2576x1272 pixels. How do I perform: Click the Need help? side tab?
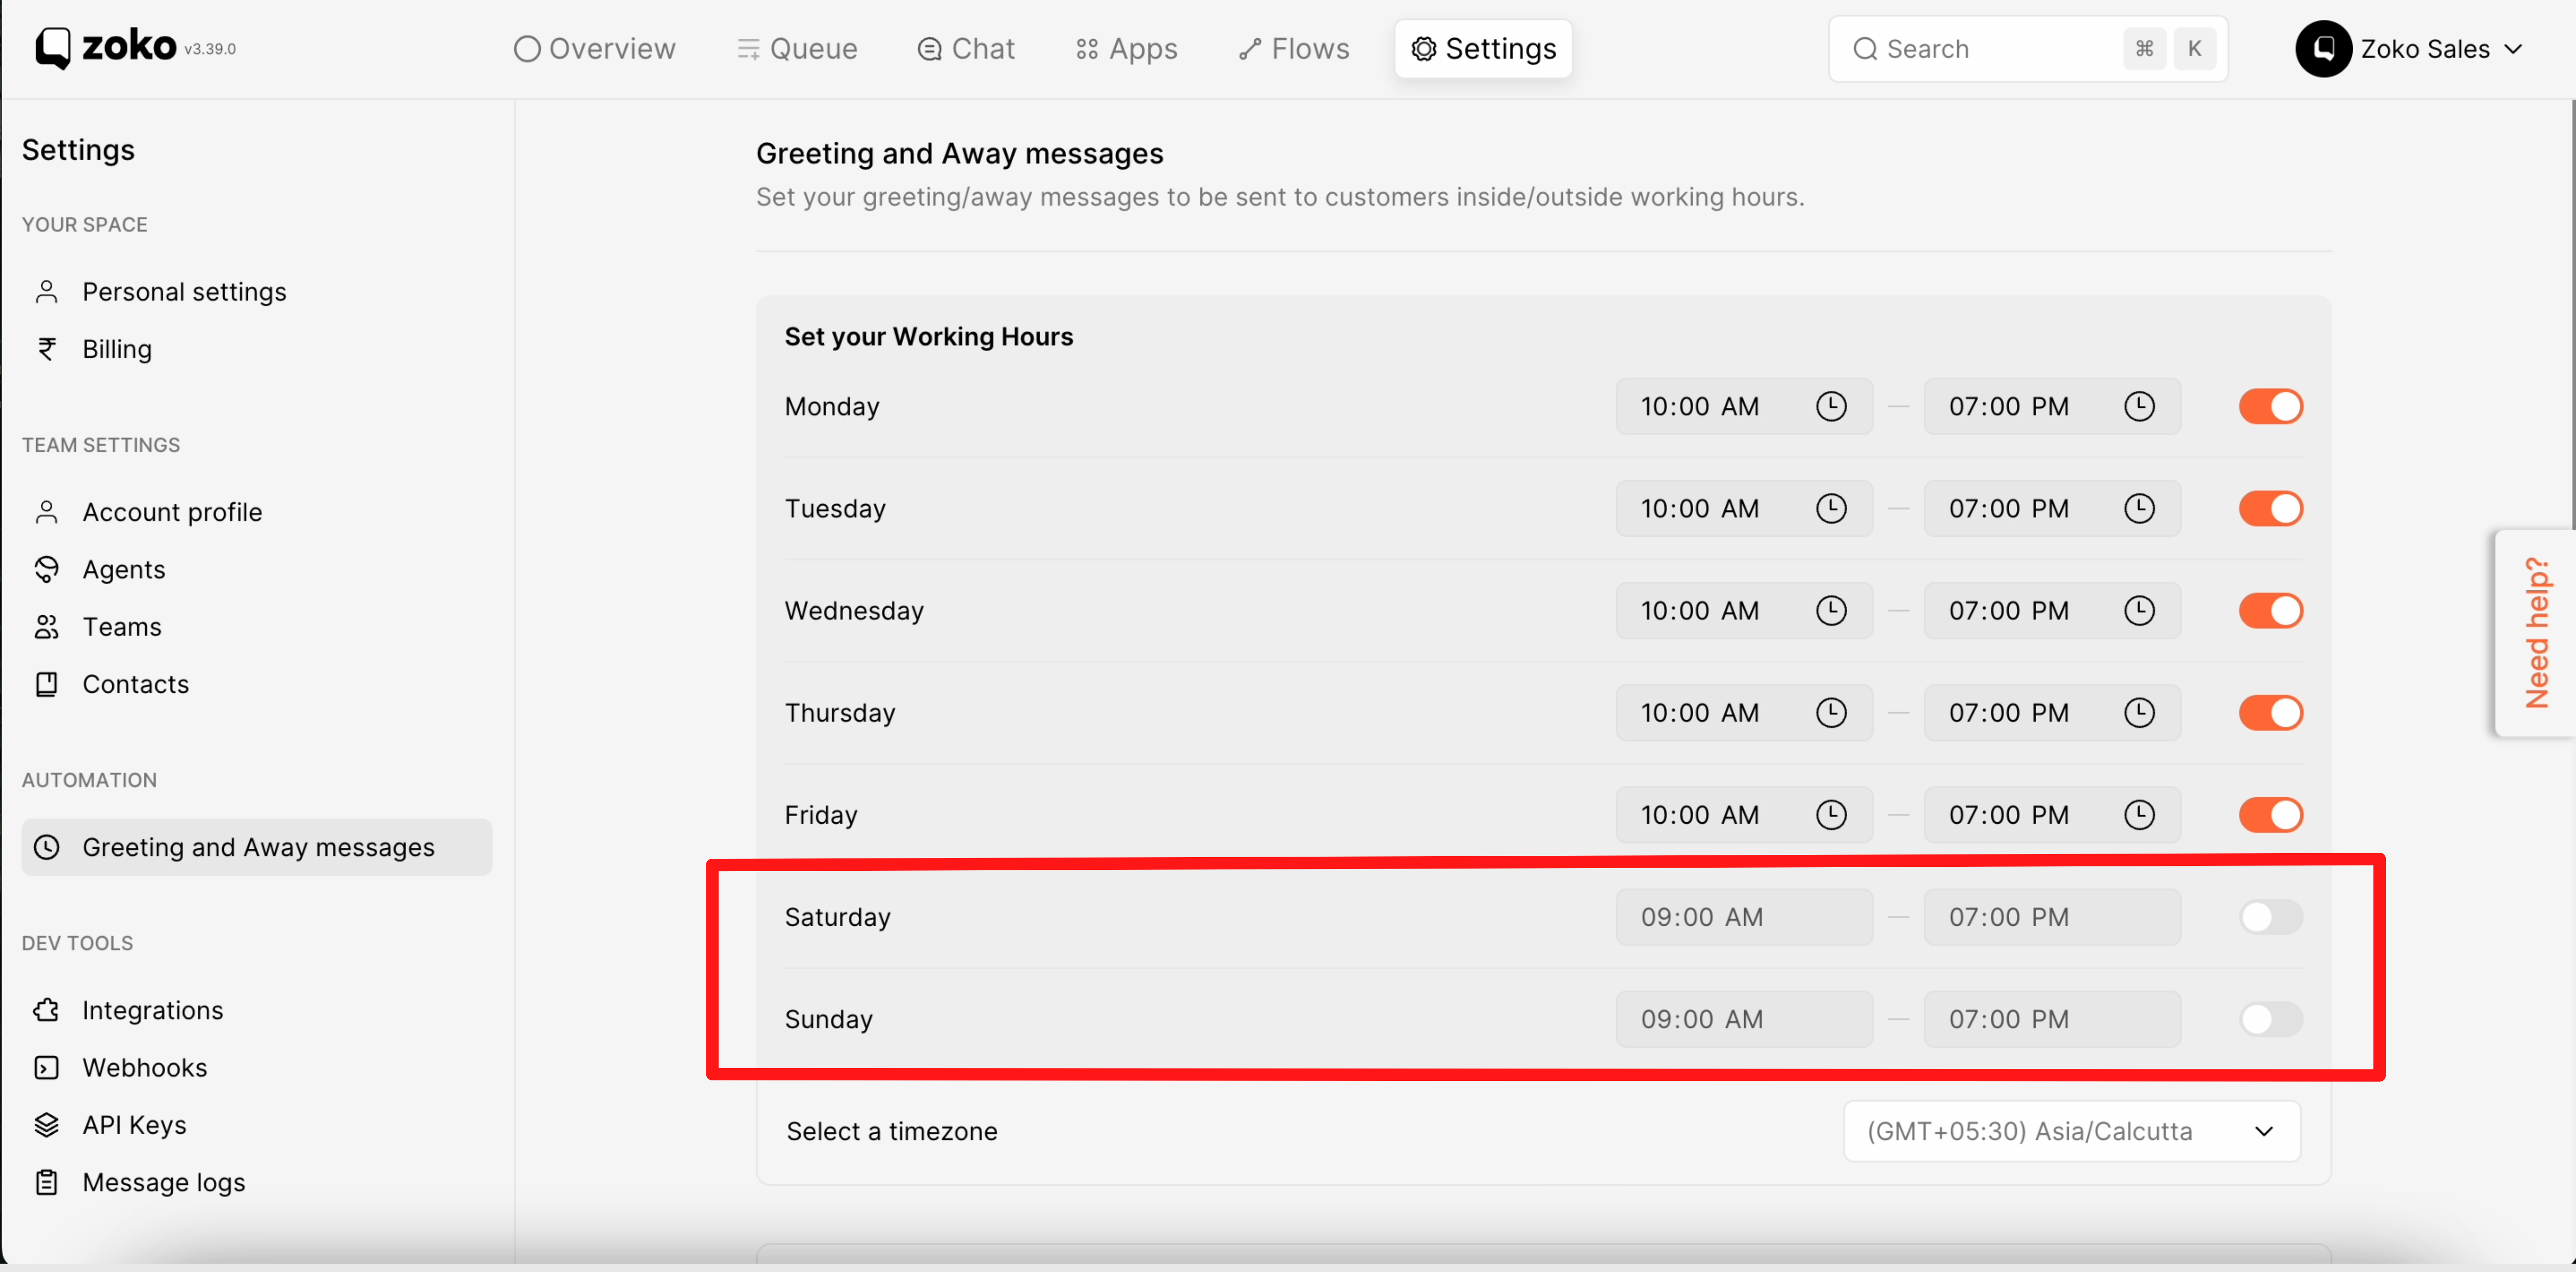pyautogui.click(x=2535, y=633)
